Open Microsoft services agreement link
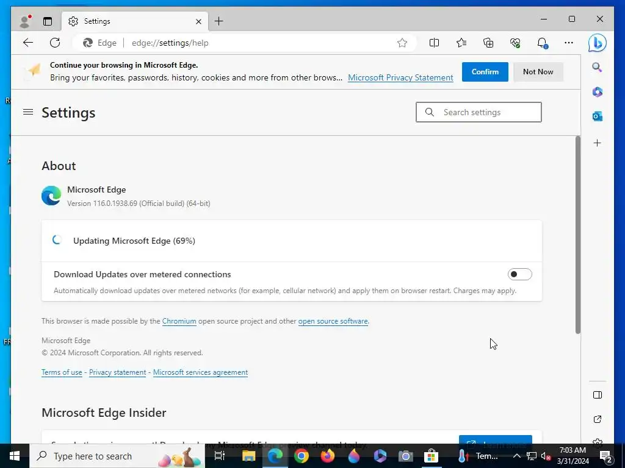Viewport: 625px width, 468px height. [200, 372]
